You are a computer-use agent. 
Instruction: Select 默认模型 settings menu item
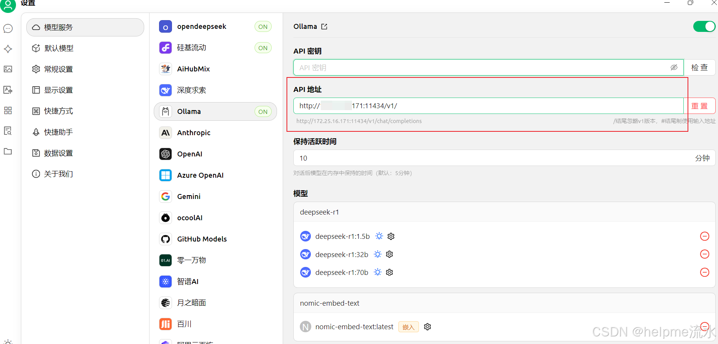tap(85, 48)
